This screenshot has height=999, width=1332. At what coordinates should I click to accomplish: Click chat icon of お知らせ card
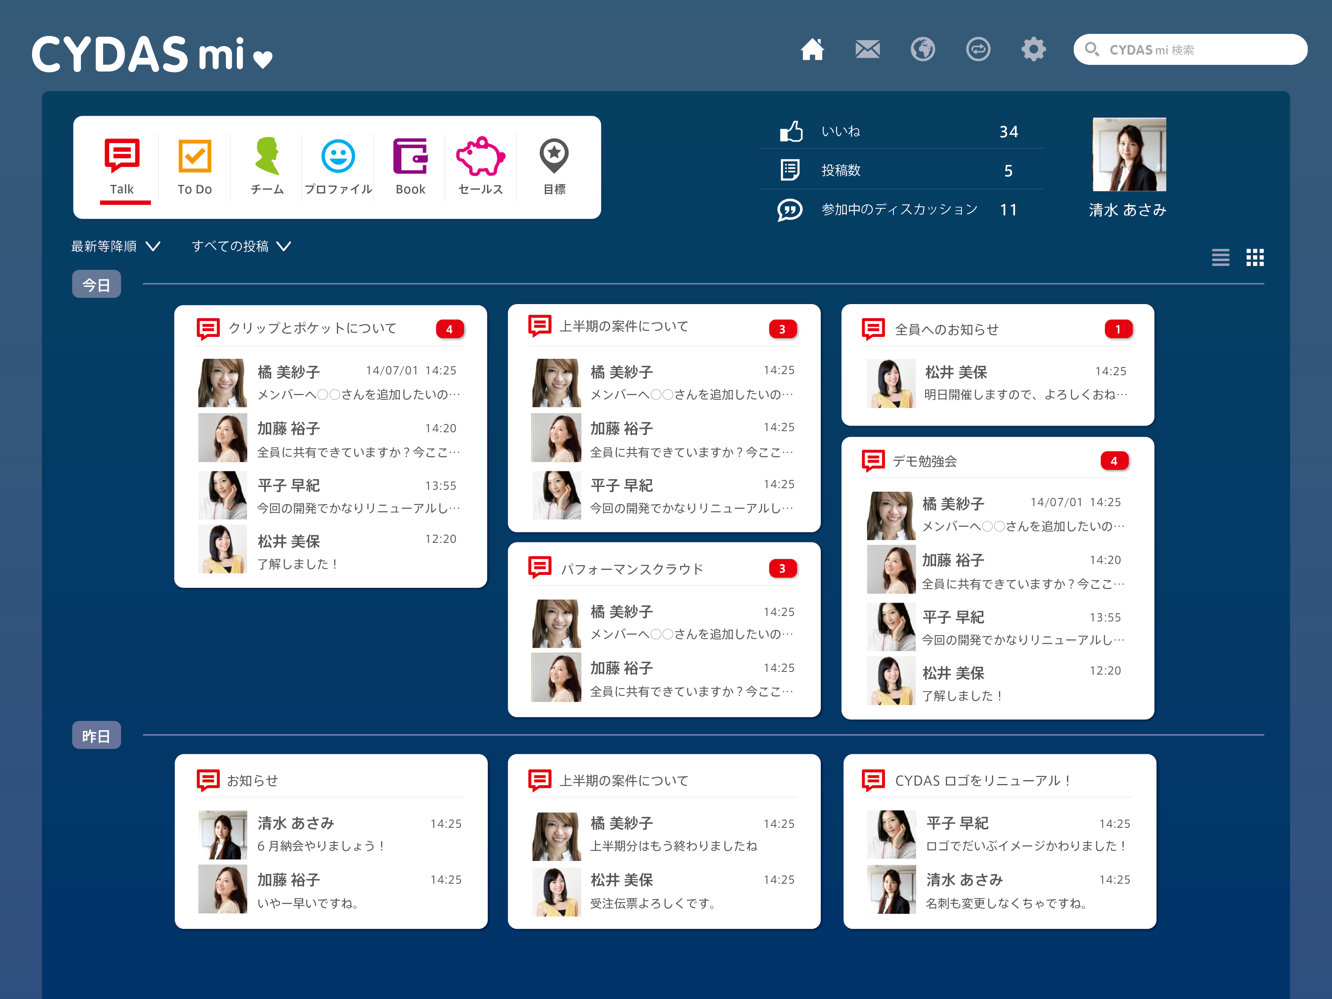(x=208, y=781)
